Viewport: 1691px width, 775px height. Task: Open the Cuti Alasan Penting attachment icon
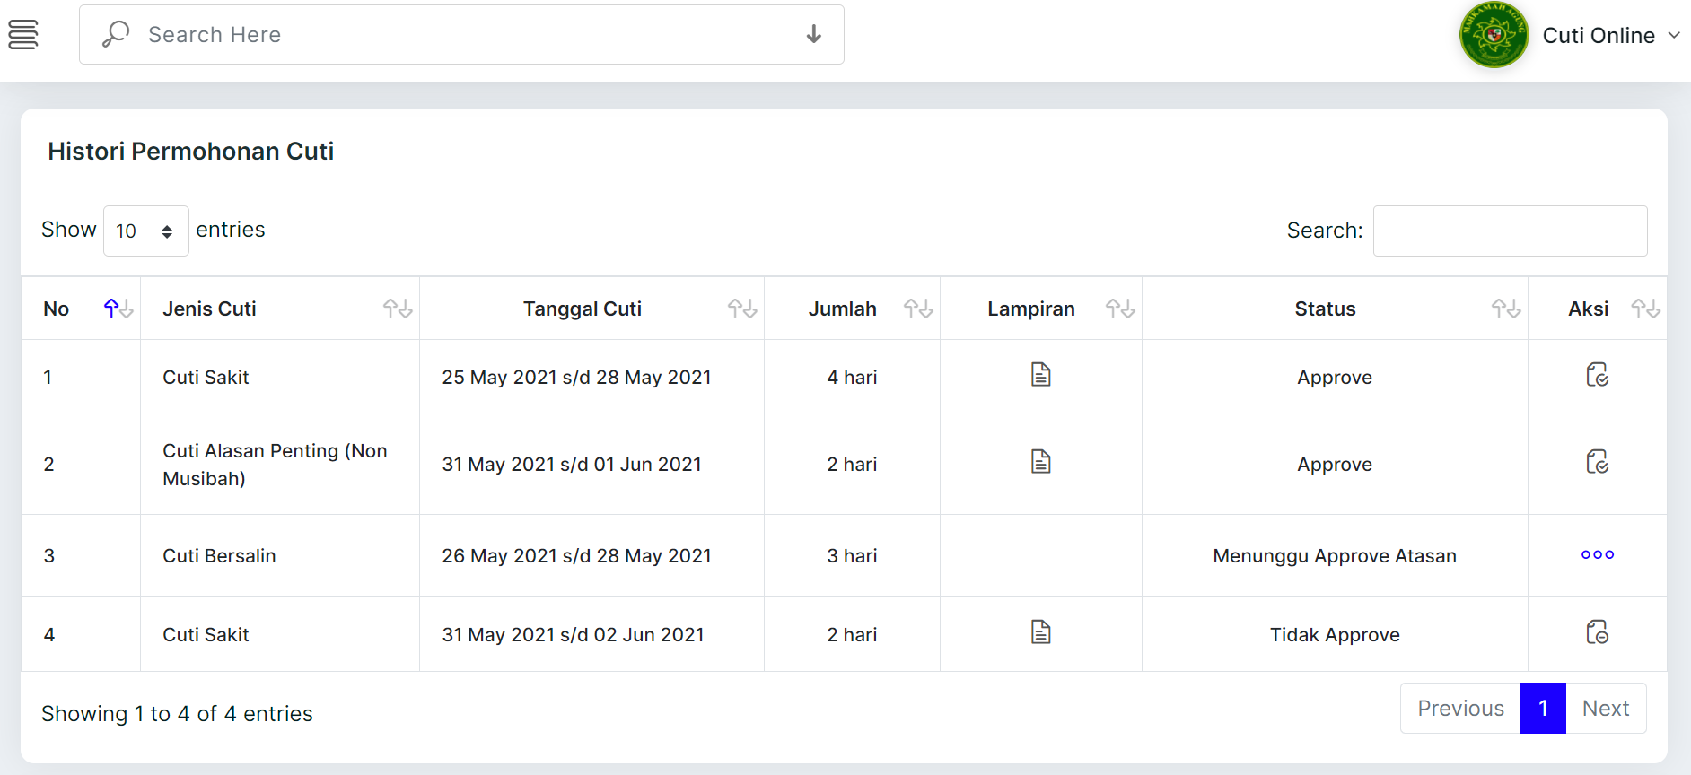coord(1040,461)
